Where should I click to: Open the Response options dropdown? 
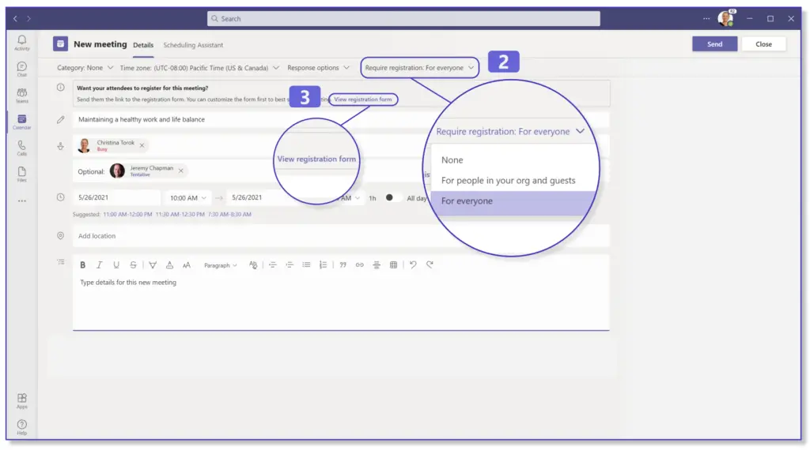318,68
